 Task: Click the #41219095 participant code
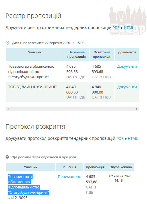[18, 198]
